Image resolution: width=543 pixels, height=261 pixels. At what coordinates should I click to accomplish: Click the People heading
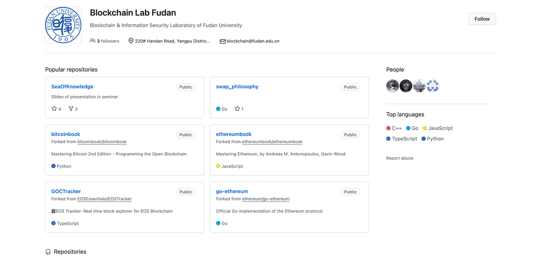[x=395, y=69]
